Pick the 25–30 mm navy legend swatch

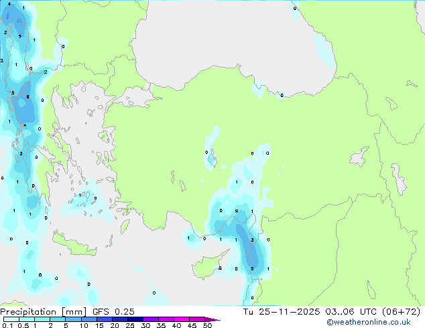(135, 319)
